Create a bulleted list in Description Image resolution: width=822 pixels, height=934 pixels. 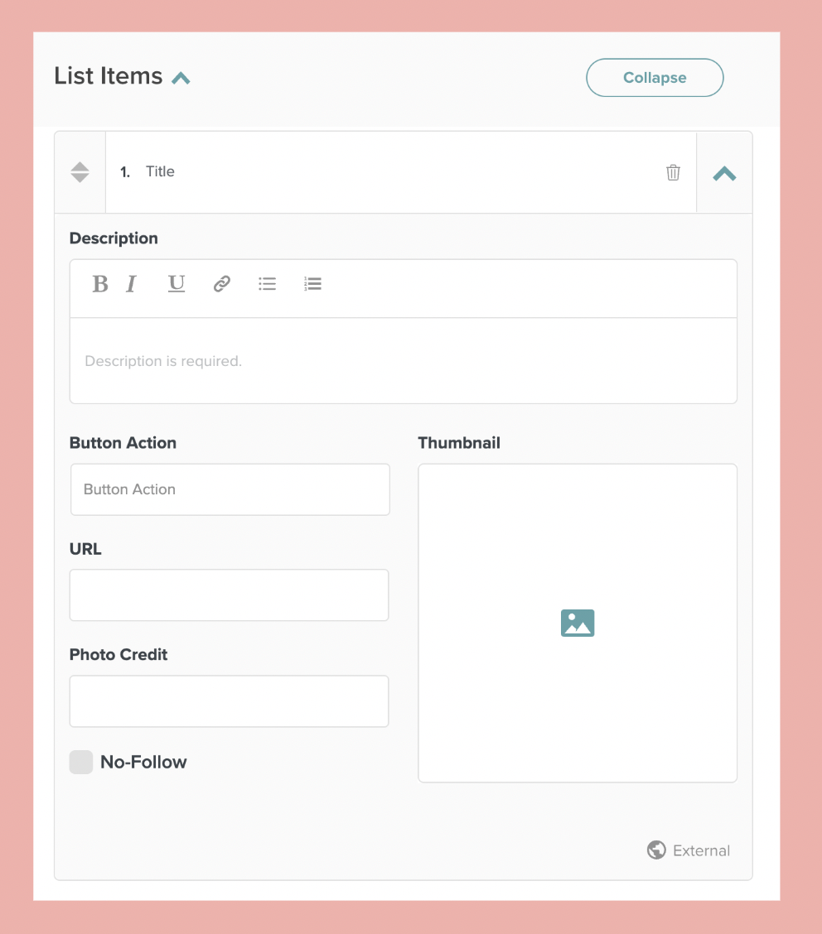click(267, 285)
